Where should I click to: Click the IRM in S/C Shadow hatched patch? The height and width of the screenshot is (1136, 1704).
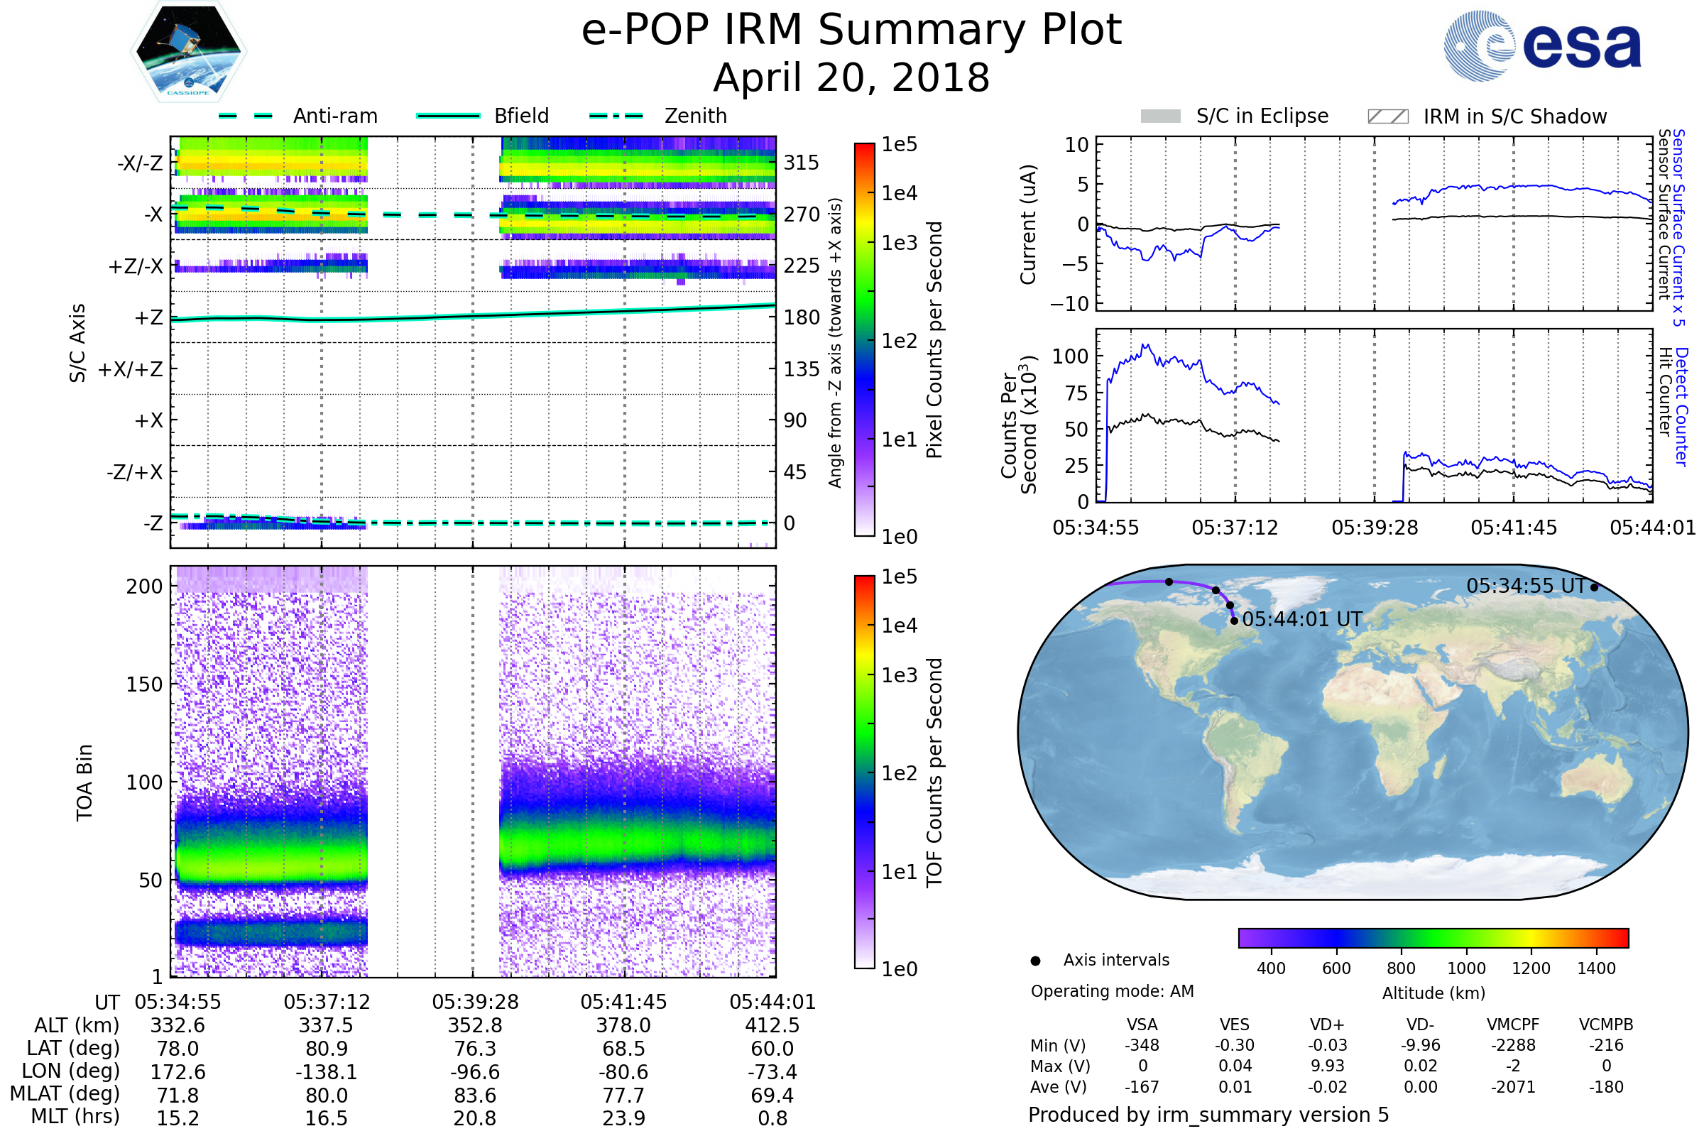click(1387, 116)
